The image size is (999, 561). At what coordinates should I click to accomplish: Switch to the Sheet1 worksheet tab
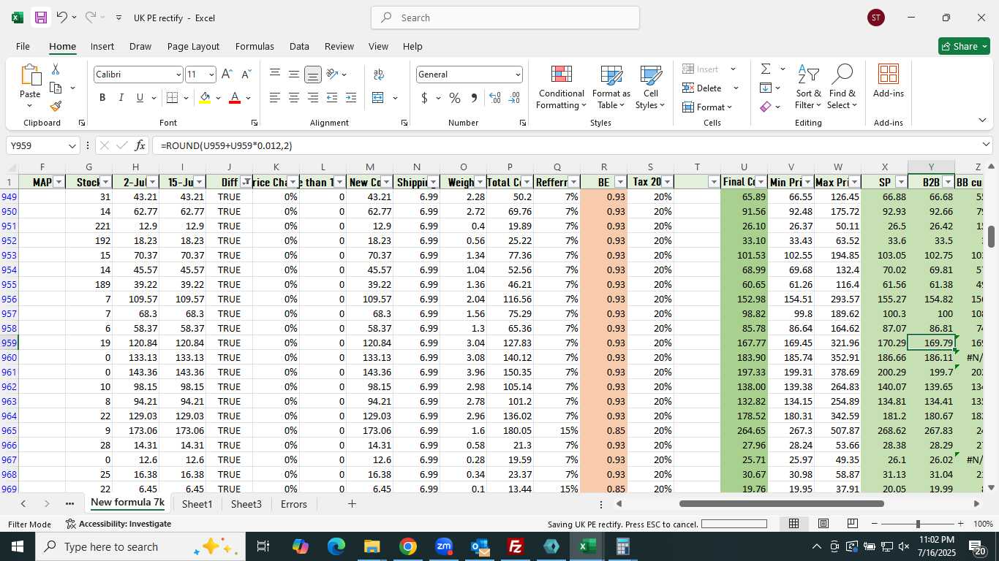[197, 504]
